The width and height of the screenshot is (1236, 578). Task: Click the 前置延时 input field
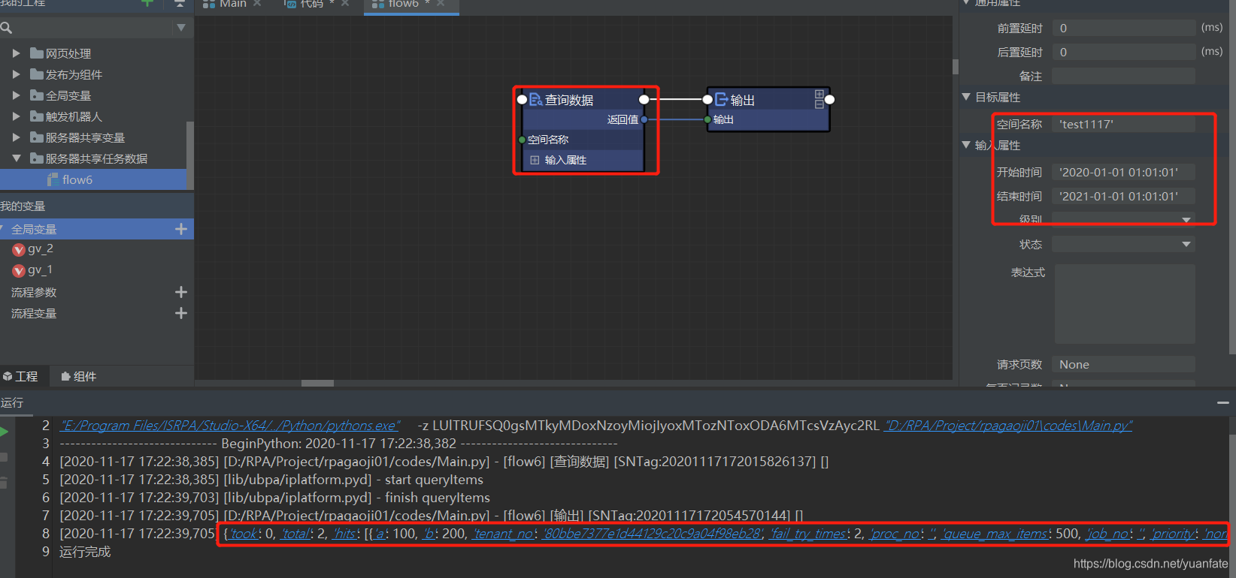(1123, 28)
